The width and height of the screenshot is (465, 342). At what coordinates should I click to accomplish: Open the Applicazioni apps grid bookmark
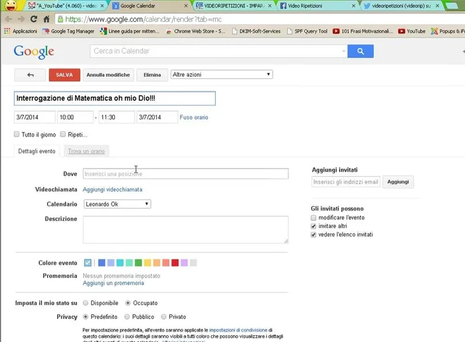(21, 31)
